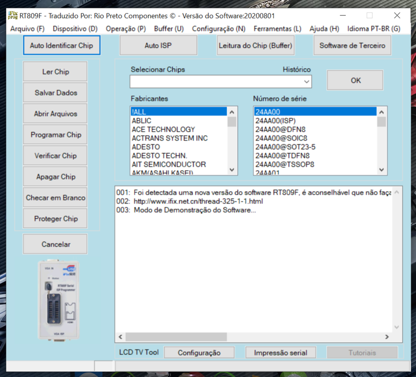Select ADESTO in Fabricantes list
Viewport: 416px width, 377px height.
(146, 147)
